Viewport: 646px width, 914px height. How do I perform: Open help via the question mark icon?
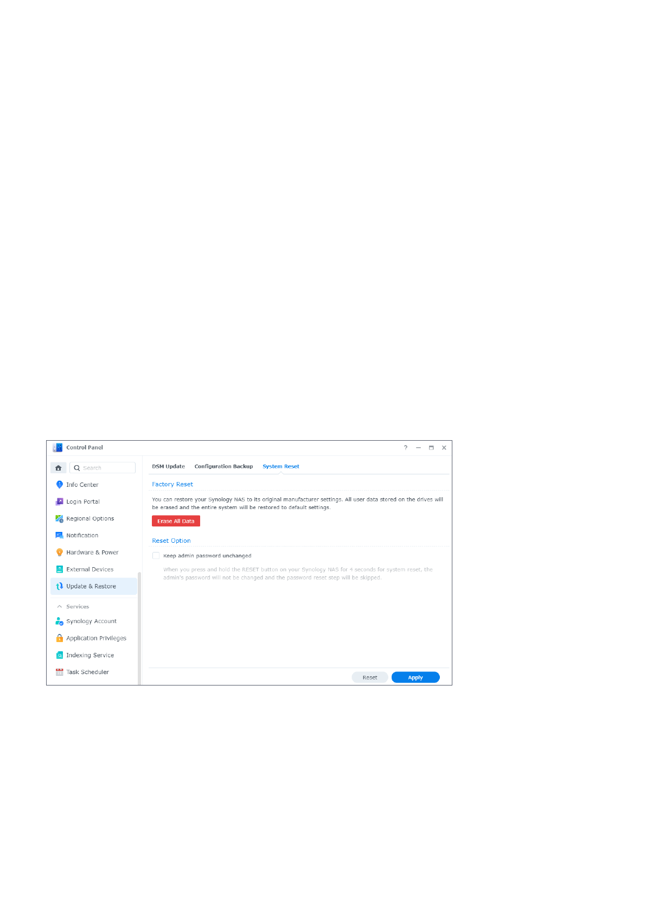[x=405, y=448]
